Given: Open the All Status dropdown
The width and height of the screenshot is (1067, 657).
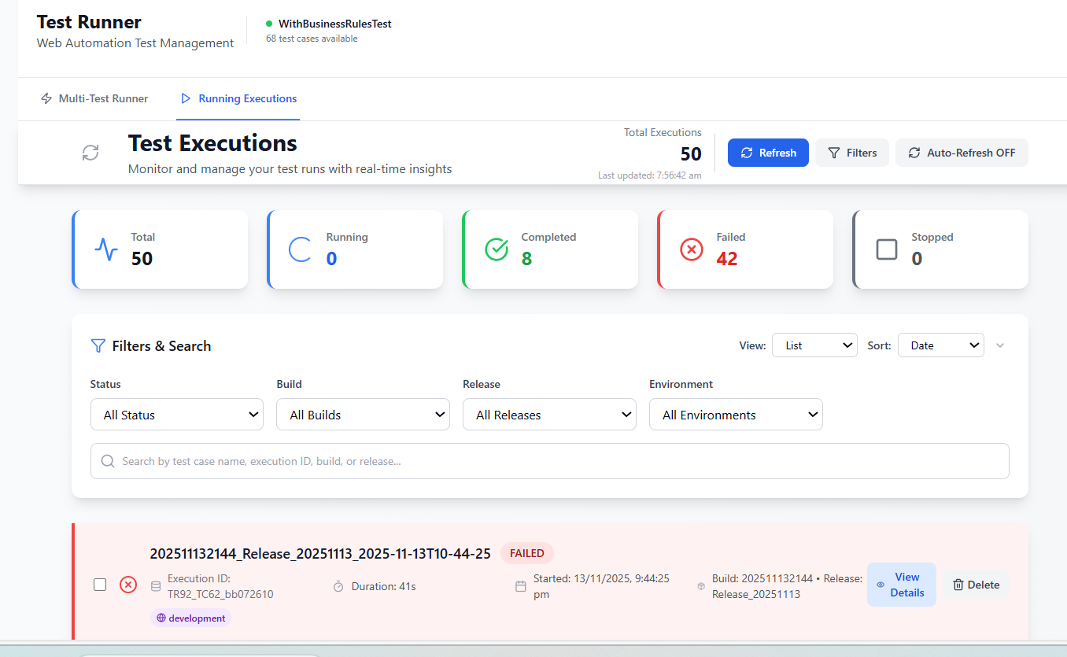Looking at the screenshot, I should point(177,415).
